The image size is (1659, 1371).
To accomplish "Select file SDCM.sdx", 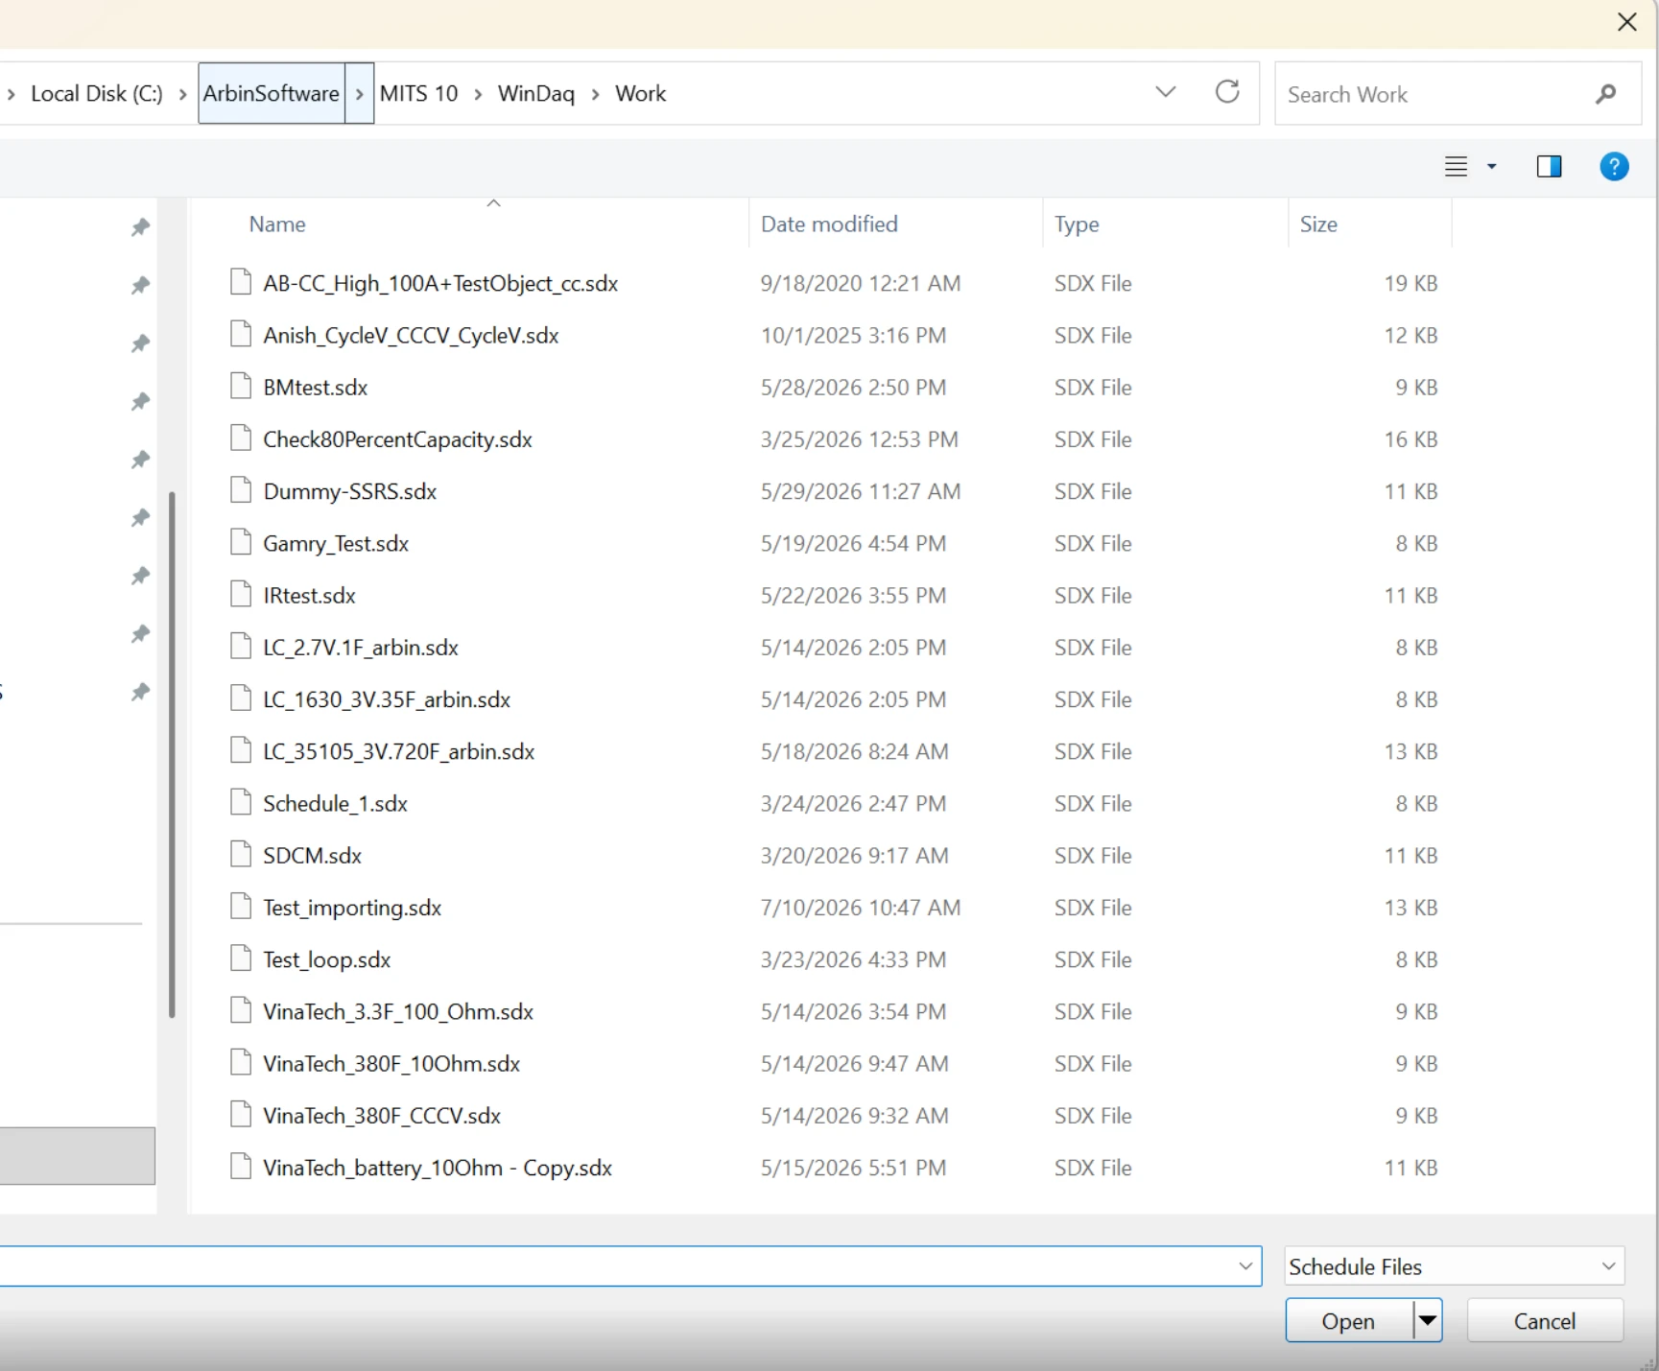I will click(312, 855).
